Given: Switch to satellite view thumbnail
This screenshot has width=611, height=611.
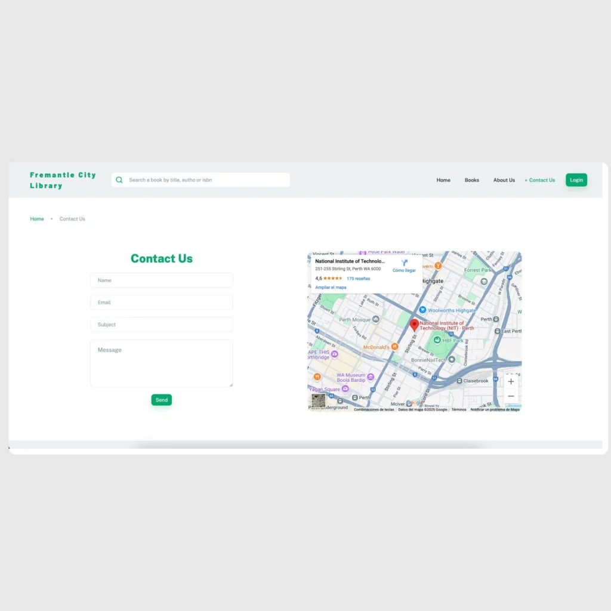Looking at the screenshot, I should coord(319,400).
